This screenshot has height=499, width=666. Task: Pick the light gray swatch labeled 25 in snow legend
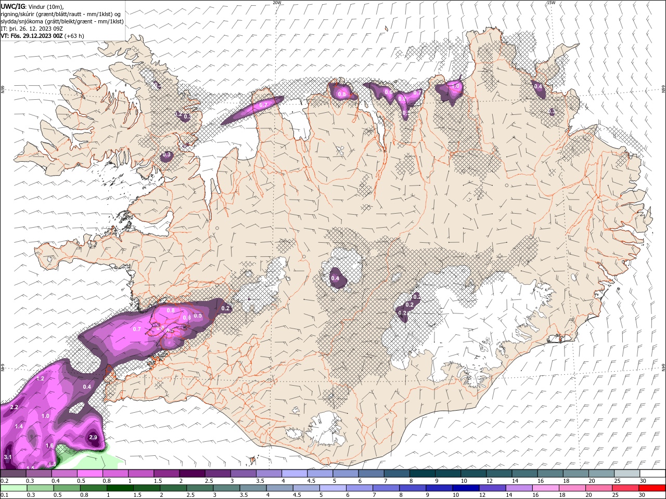[x=626, y=474]
